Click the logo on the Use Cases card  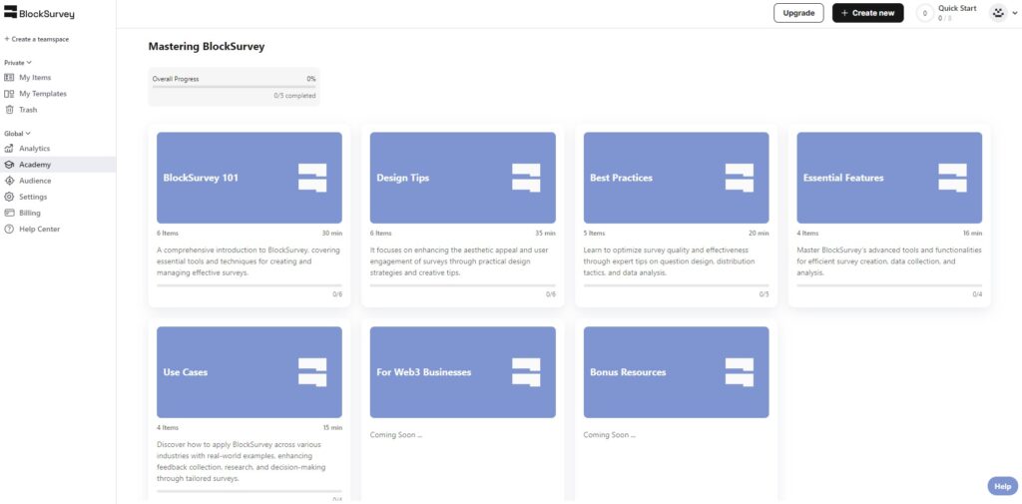coord(312,372)
